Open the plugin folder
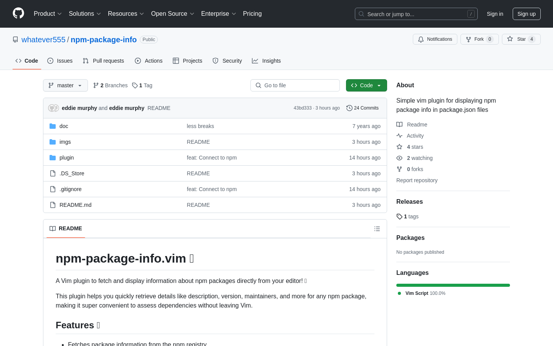 point(67,158)
